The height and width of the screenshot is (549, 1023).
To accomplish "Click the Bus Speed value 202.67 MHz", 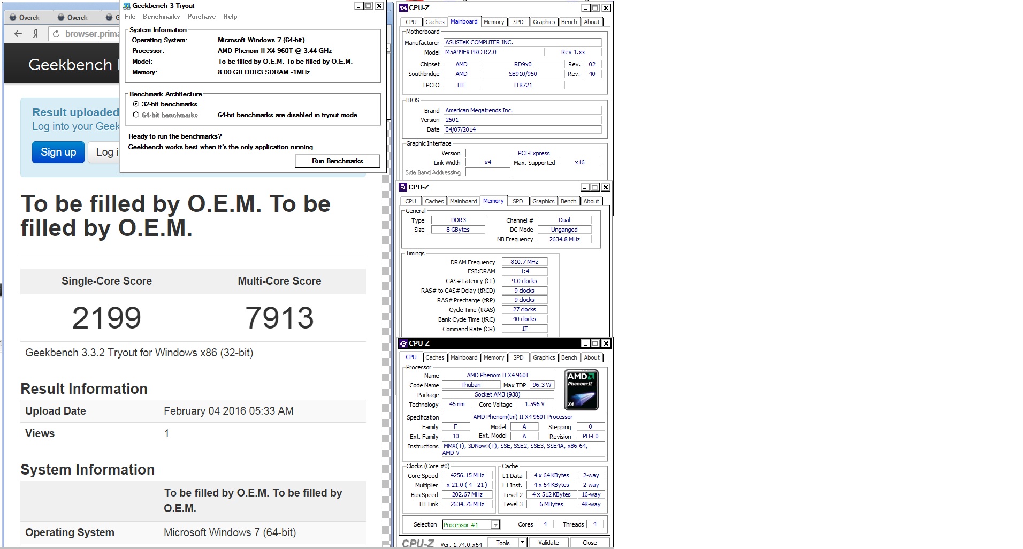I will click(x=467, y=494).
